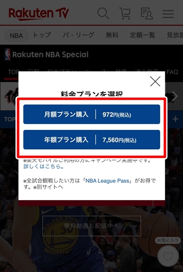Open the FAQ tab

coord(172,72)
